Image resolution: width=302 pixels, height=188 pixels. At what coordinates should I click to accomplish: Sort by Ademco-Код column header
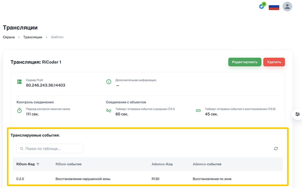point(162,164)
